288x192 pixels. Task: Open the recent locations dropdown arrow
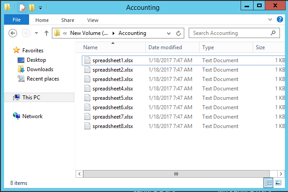click(36, 33)
